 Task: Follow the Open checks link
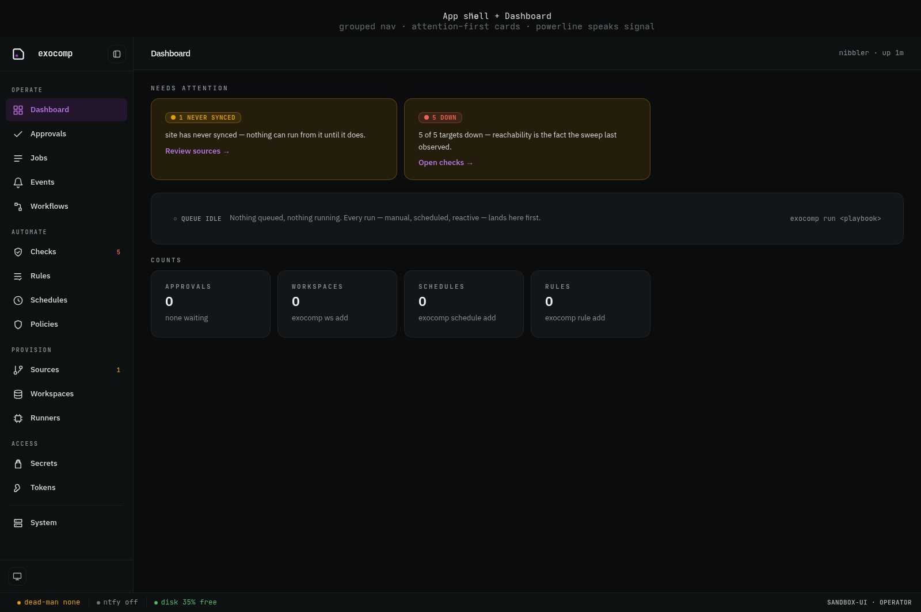pos(446,163)
